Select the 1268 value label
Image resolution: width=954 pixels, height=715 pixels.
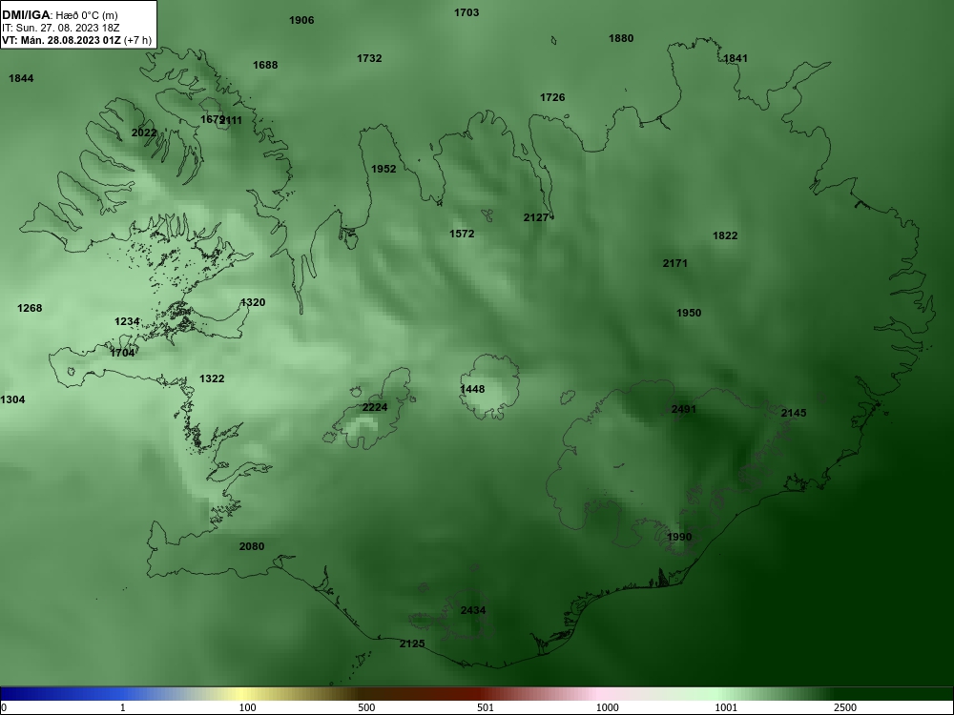[x=30, y=308]
